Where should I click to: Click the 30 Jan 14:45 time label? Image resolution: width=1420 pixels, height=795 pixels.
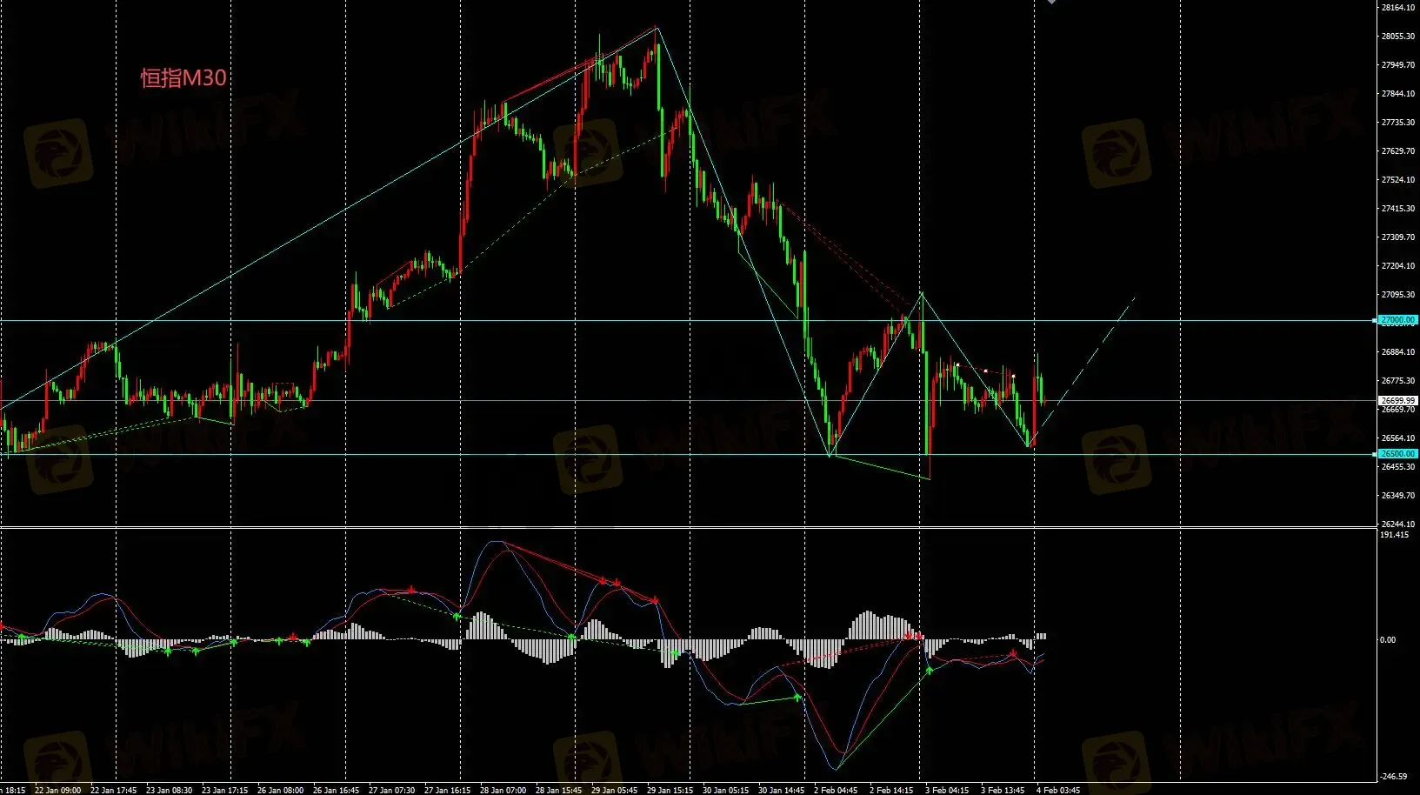pyautogui.click(x=782, y=791)
